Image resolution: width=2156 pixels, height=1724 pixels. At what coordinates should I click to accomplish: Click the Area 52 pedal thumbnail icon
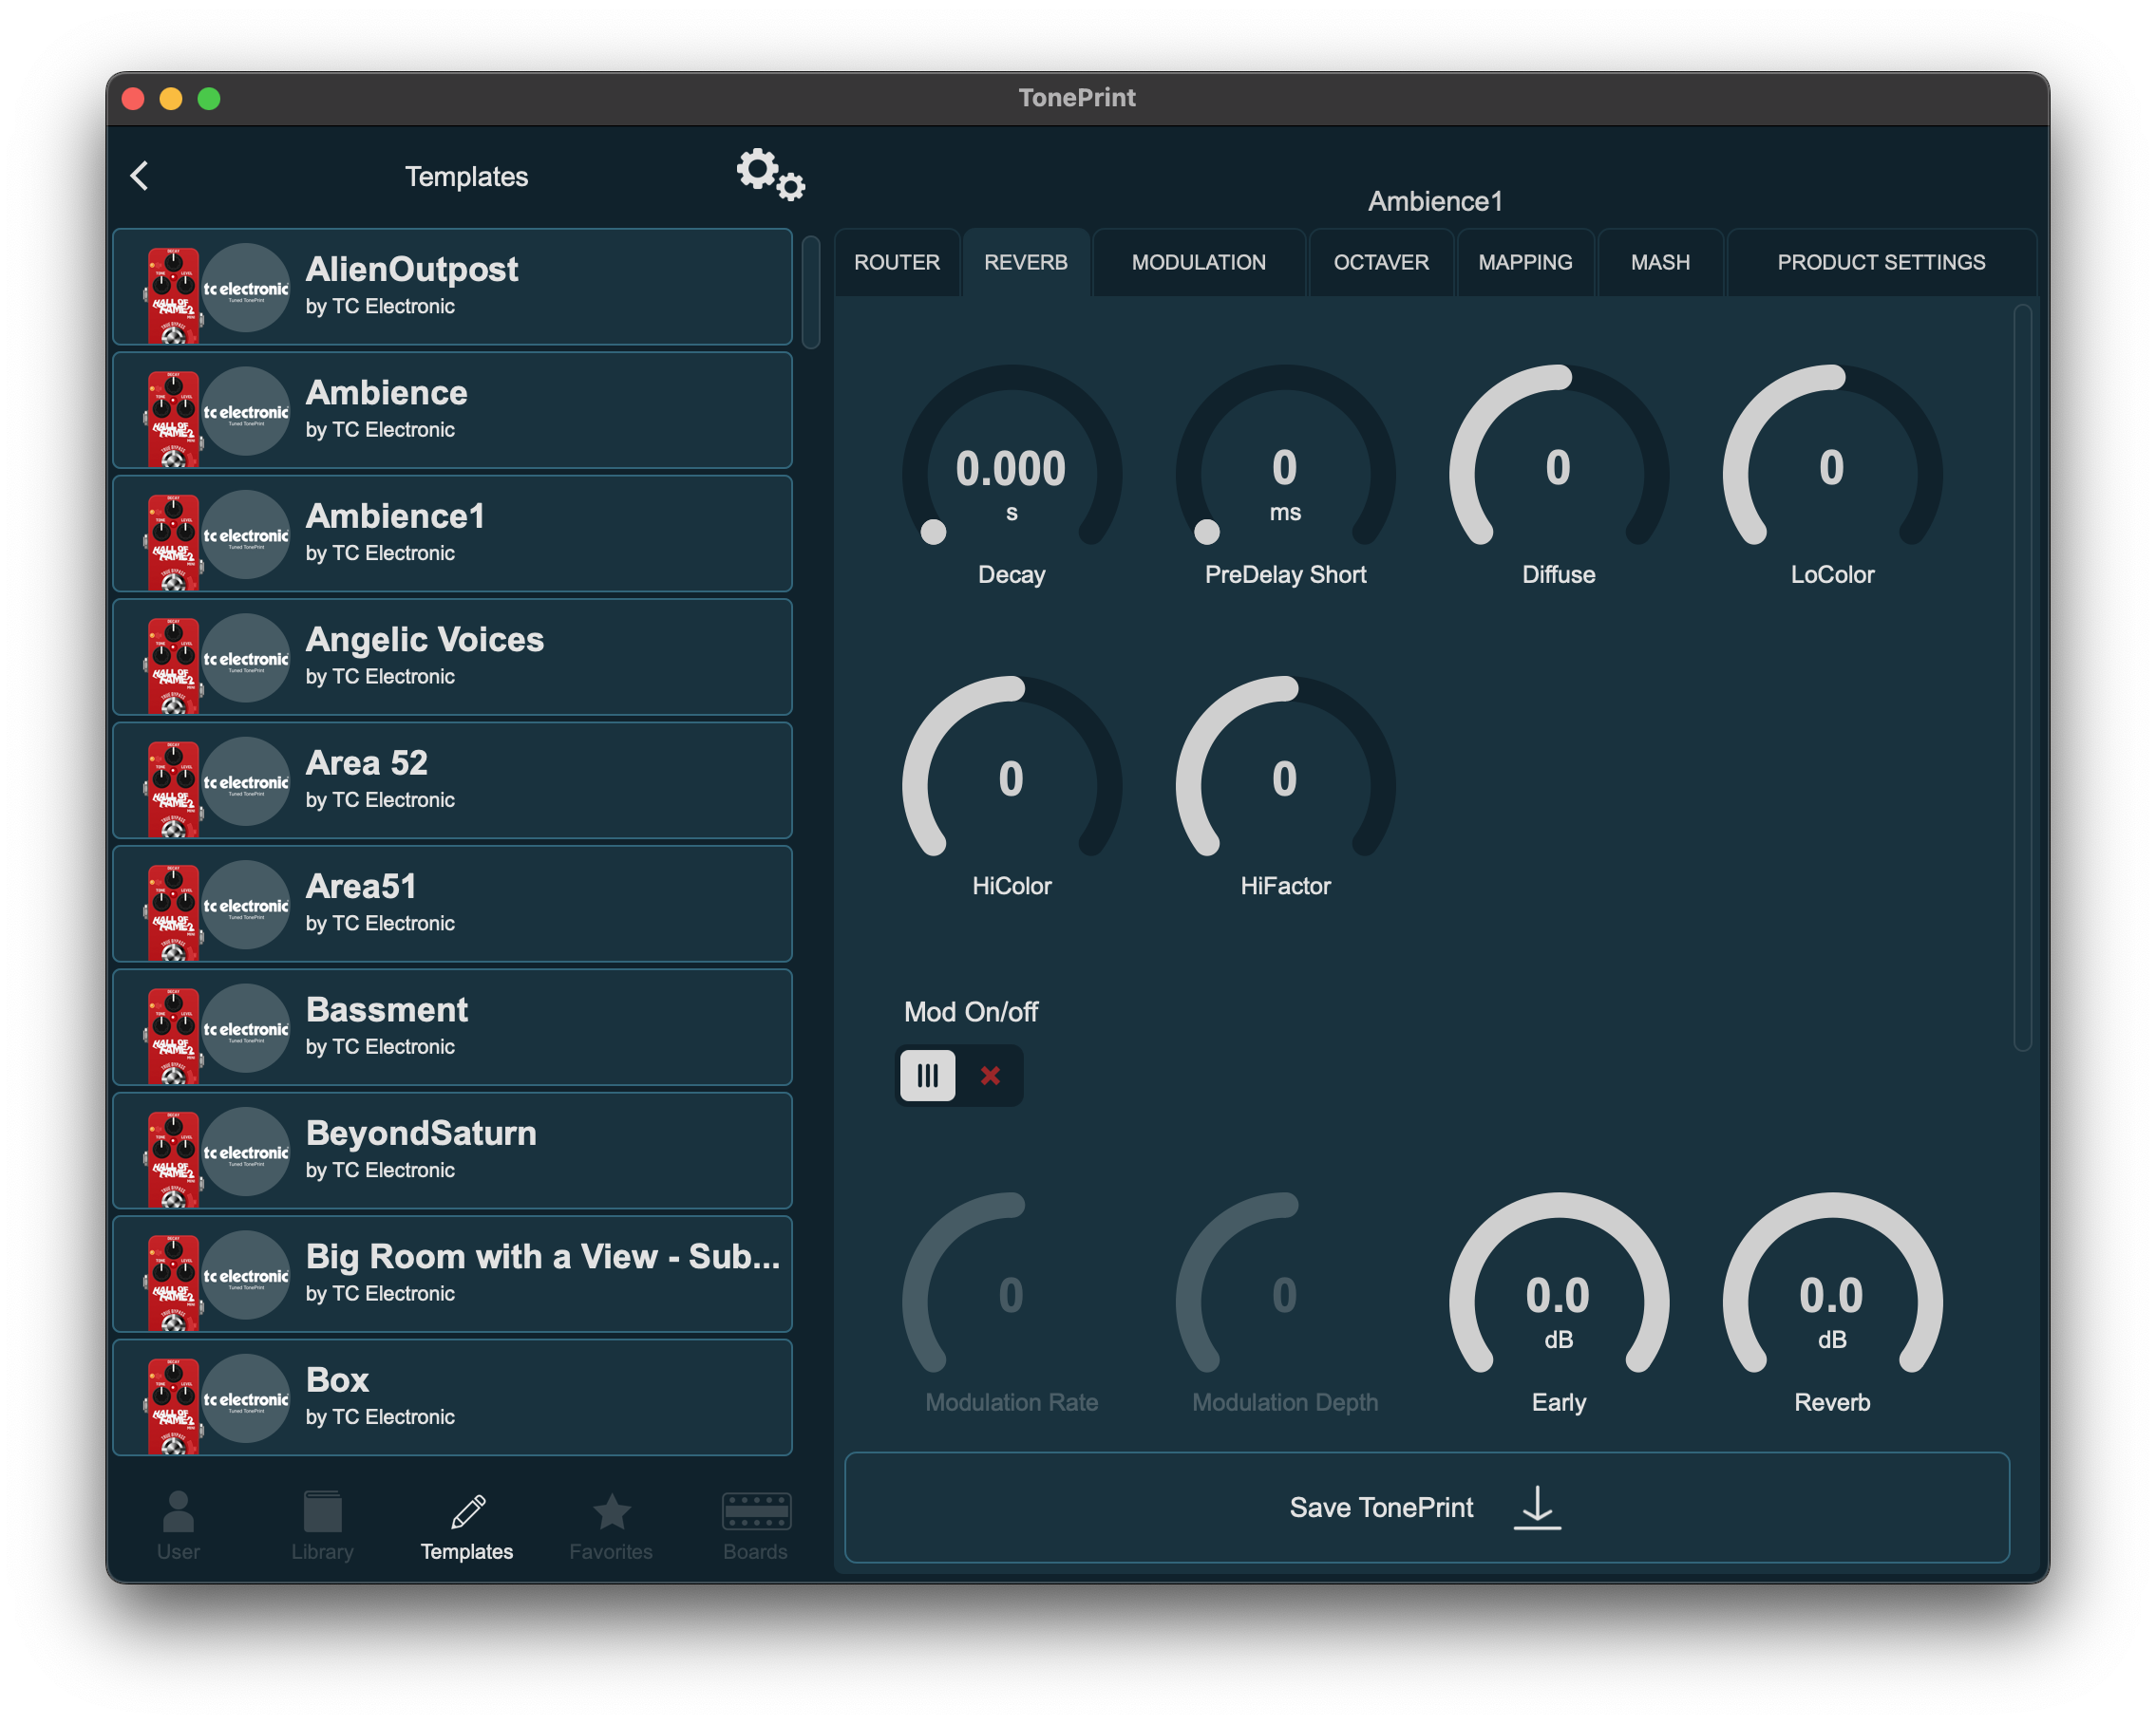173,789
